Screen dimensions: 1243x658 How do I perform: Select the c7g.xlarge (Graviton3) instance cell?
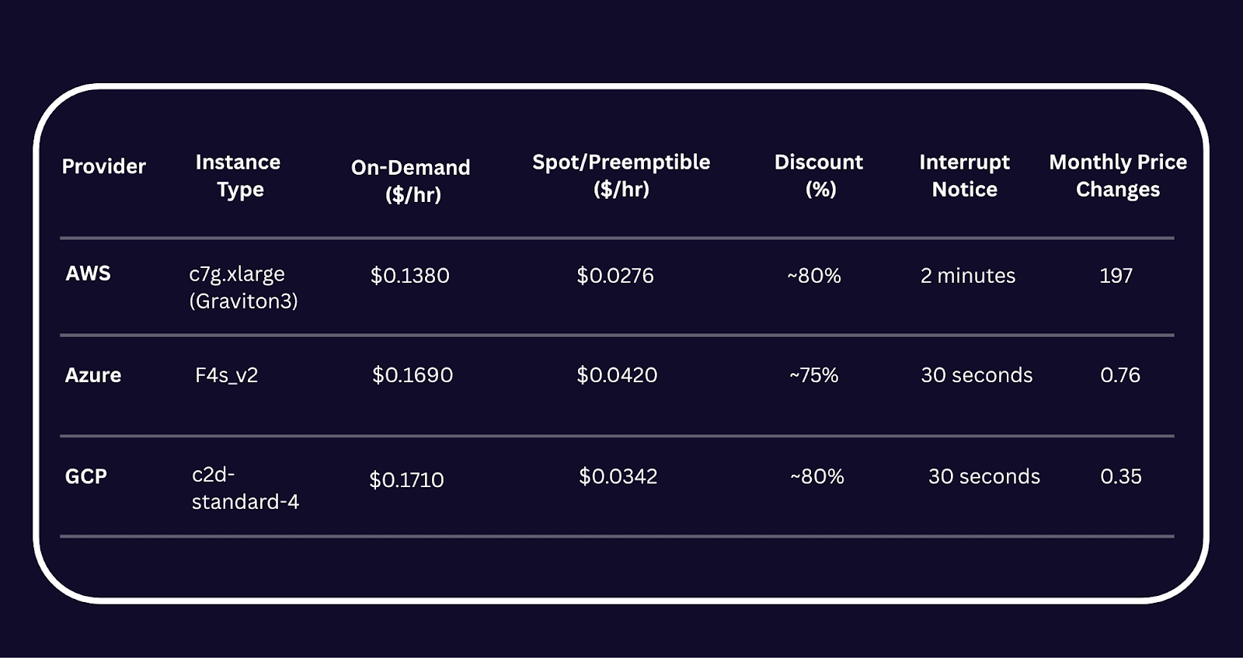point(243,287)
